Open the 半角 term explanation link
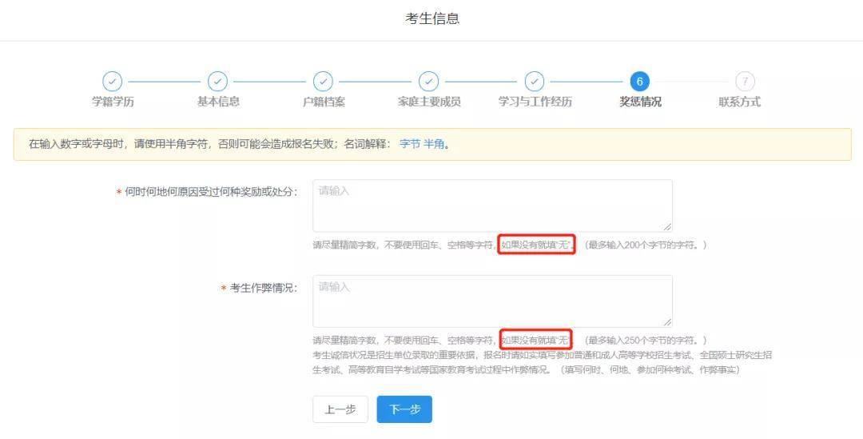Screen dimensions: 863x439 (433, 145)
